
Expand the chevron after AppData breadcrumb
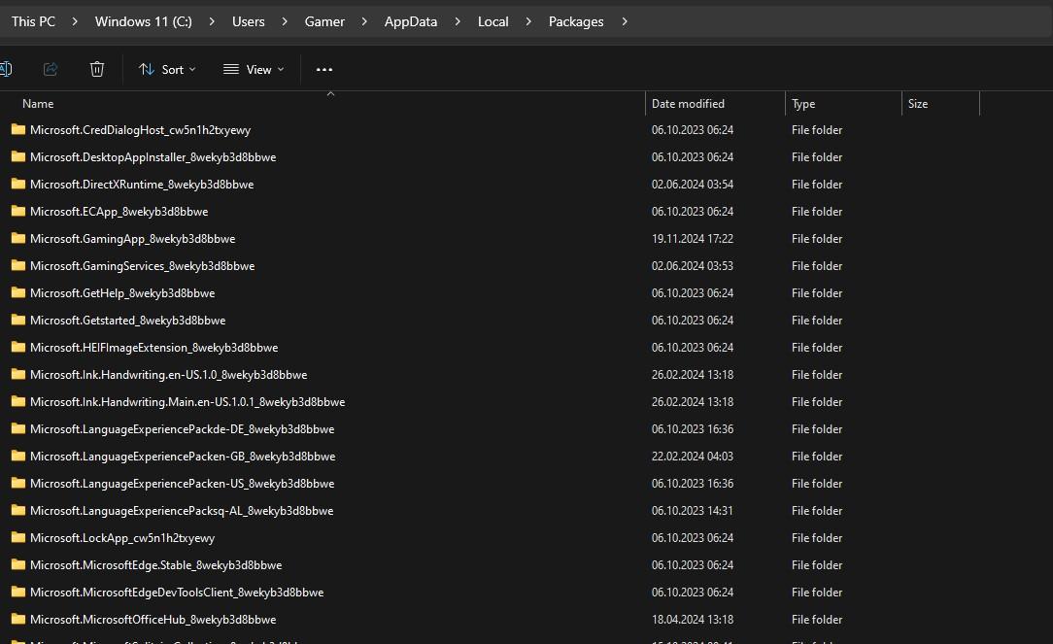pyautogui.click(x=458, y=21)
